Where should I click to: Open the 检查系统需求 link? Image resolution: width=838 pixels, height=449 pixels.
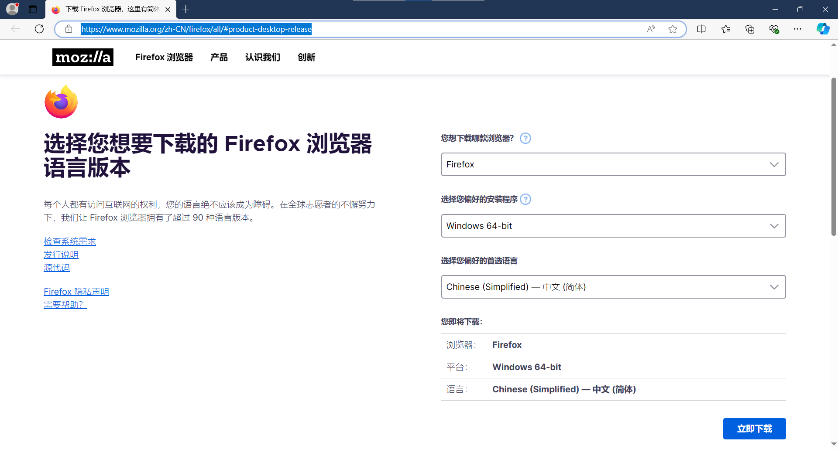point(70,242)
